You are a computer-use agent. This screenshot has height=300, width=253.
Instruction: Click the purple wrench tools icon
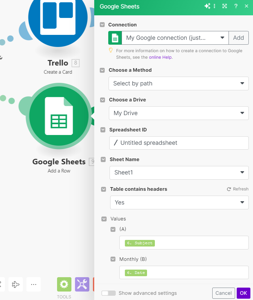(82, 284)
